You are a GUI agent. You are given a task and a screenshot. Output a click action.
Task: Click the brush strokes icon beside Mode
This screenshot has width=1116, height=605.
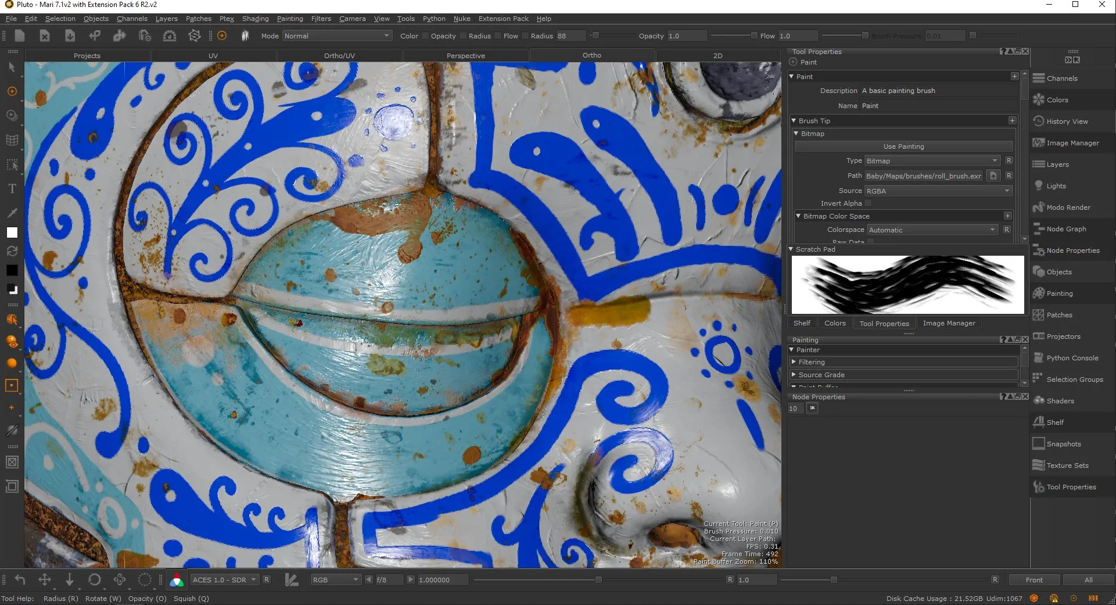click(245, 36)
